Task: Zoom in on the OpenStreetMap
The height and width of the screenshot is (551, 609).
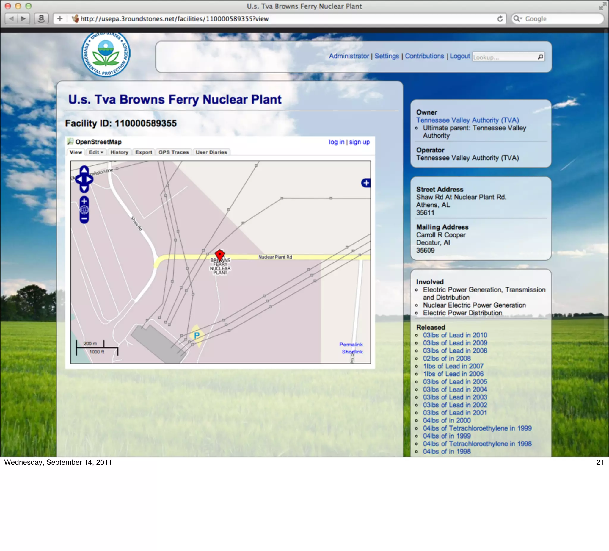Action: tap(84, 201)
